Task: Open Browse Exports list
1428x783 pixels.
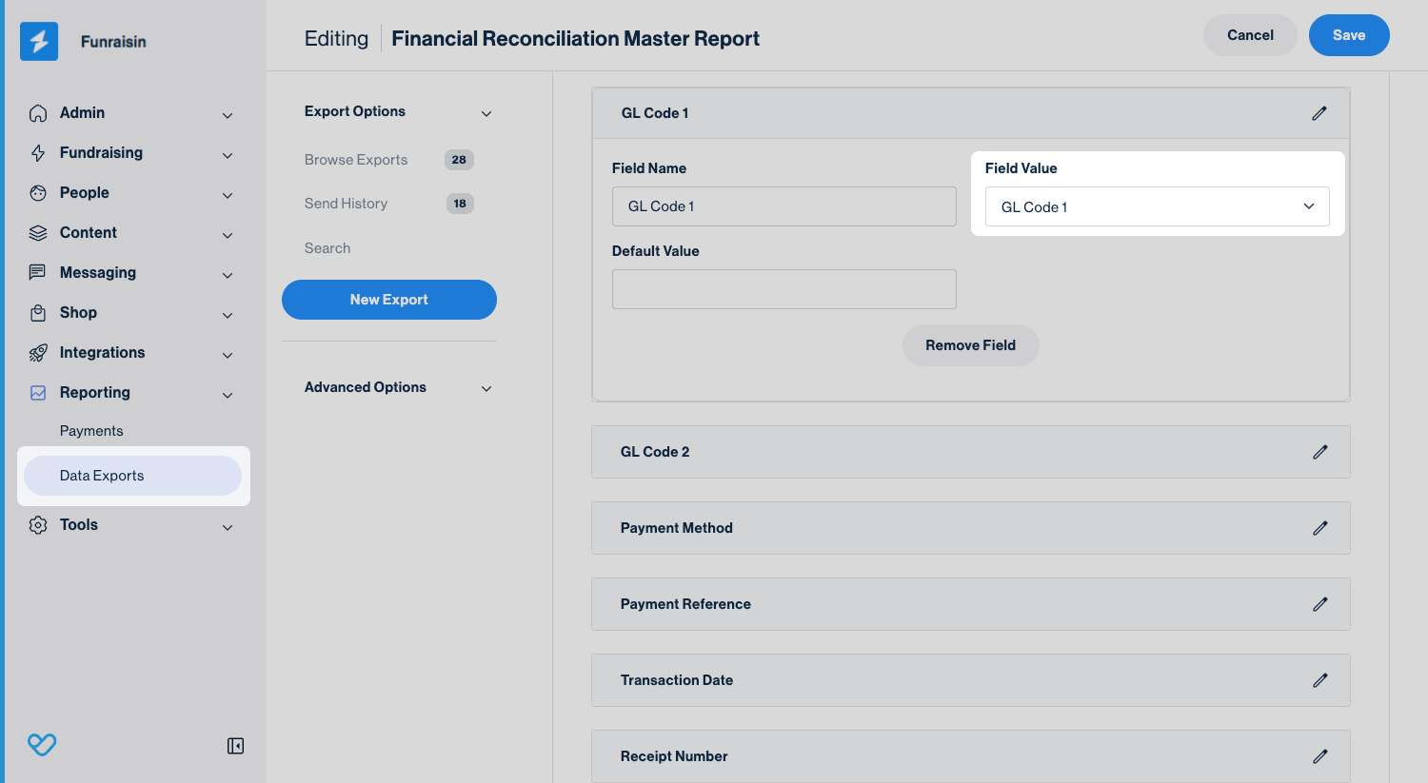Action: [x=356, y=160]
